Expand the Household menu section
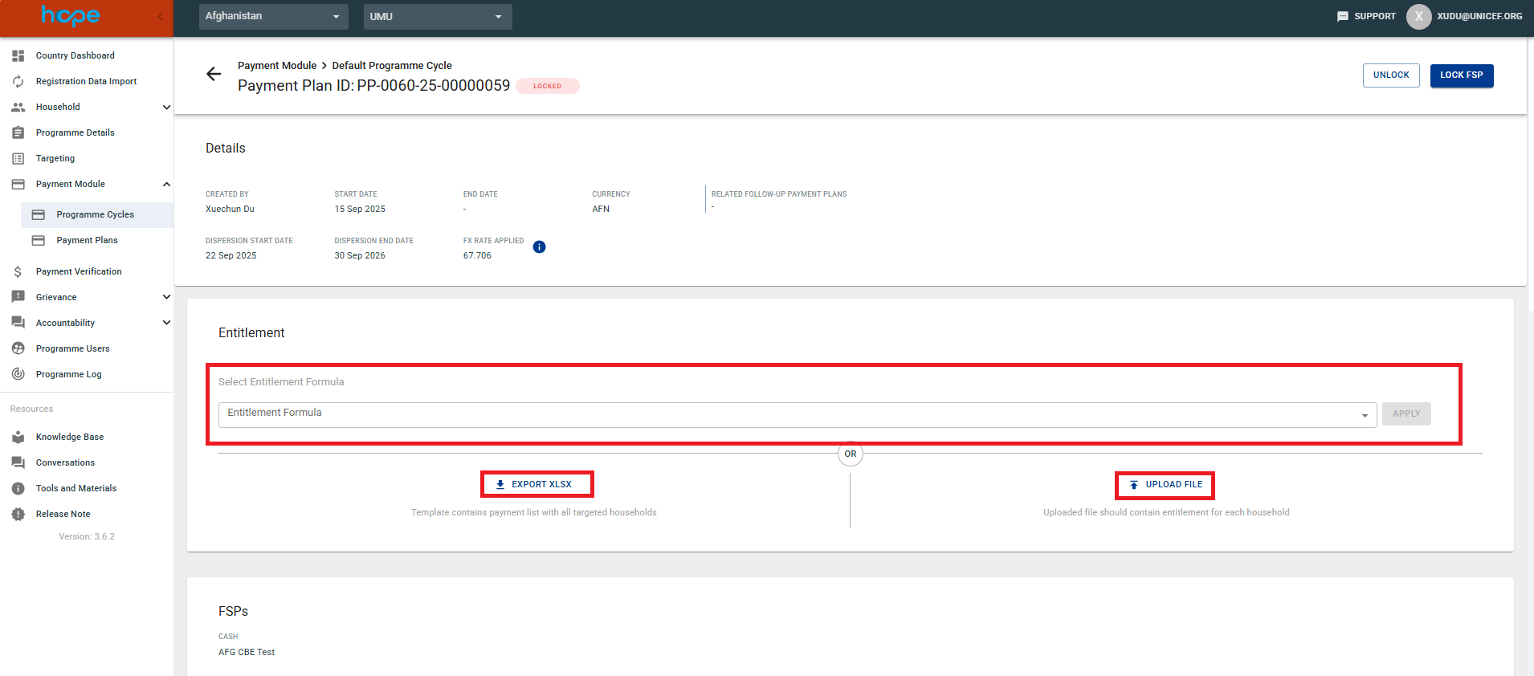The width and height of the screenshot is (1534, 676). click(166, 107)
